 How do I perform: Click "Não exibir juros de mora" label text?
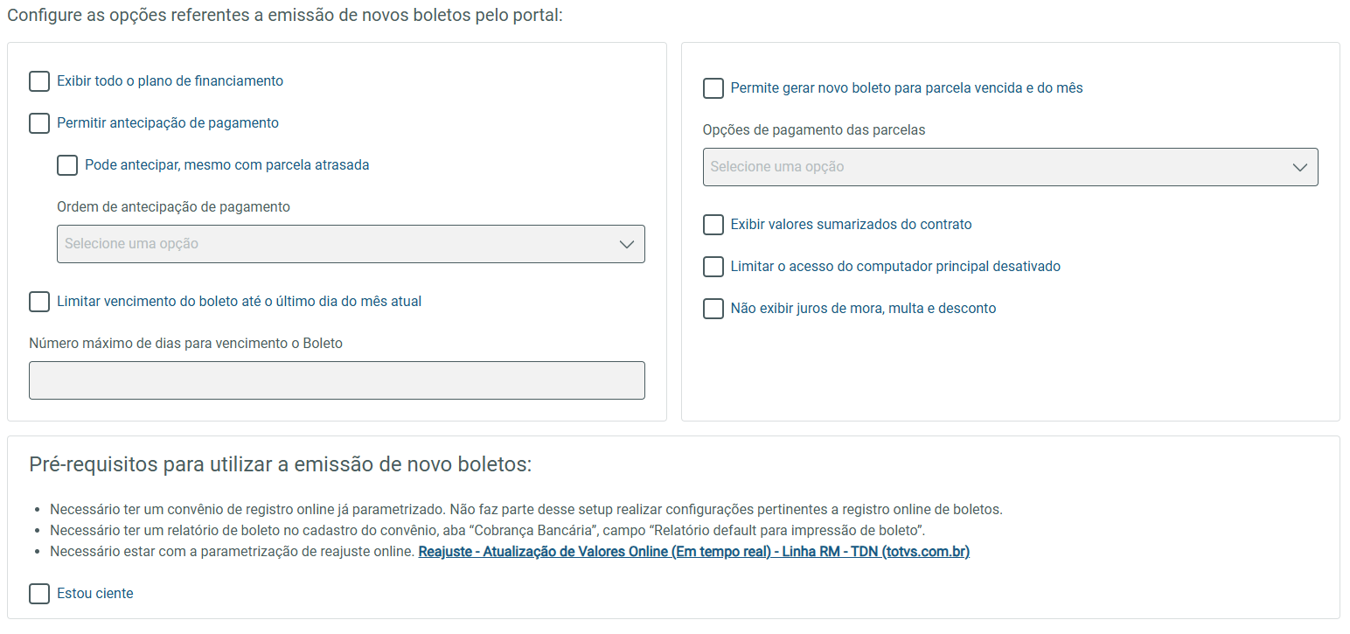(863, 309)
